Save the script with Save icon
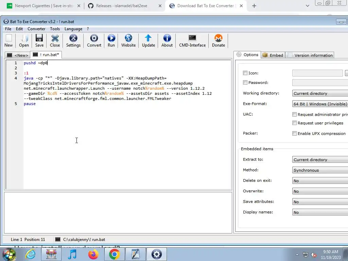Image resolution: width=348 pixels, height=261 pixels. click(x=39, y=41)
